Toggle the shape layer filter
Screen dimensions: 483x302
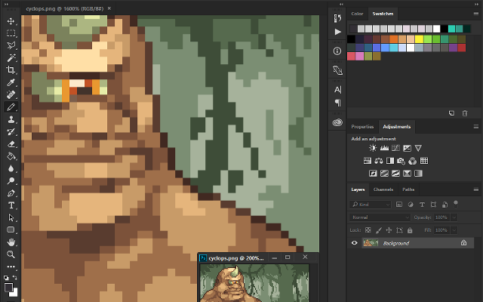433,205
